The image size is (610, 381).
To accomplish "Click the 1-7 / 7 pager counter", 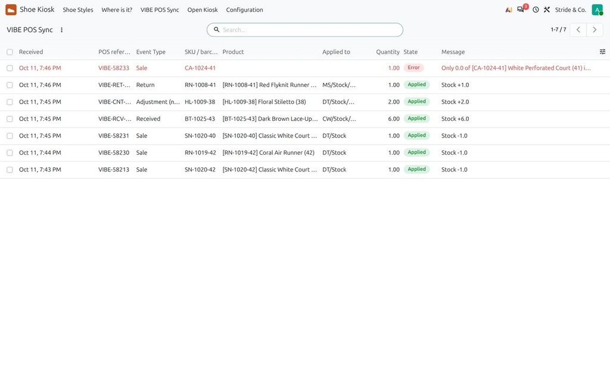I will click(558, 30).
